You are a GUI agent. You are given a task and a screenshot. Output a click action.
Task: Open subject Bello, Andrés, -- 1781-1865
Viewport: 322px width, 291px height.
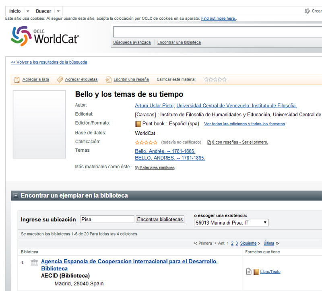point(165,151)
